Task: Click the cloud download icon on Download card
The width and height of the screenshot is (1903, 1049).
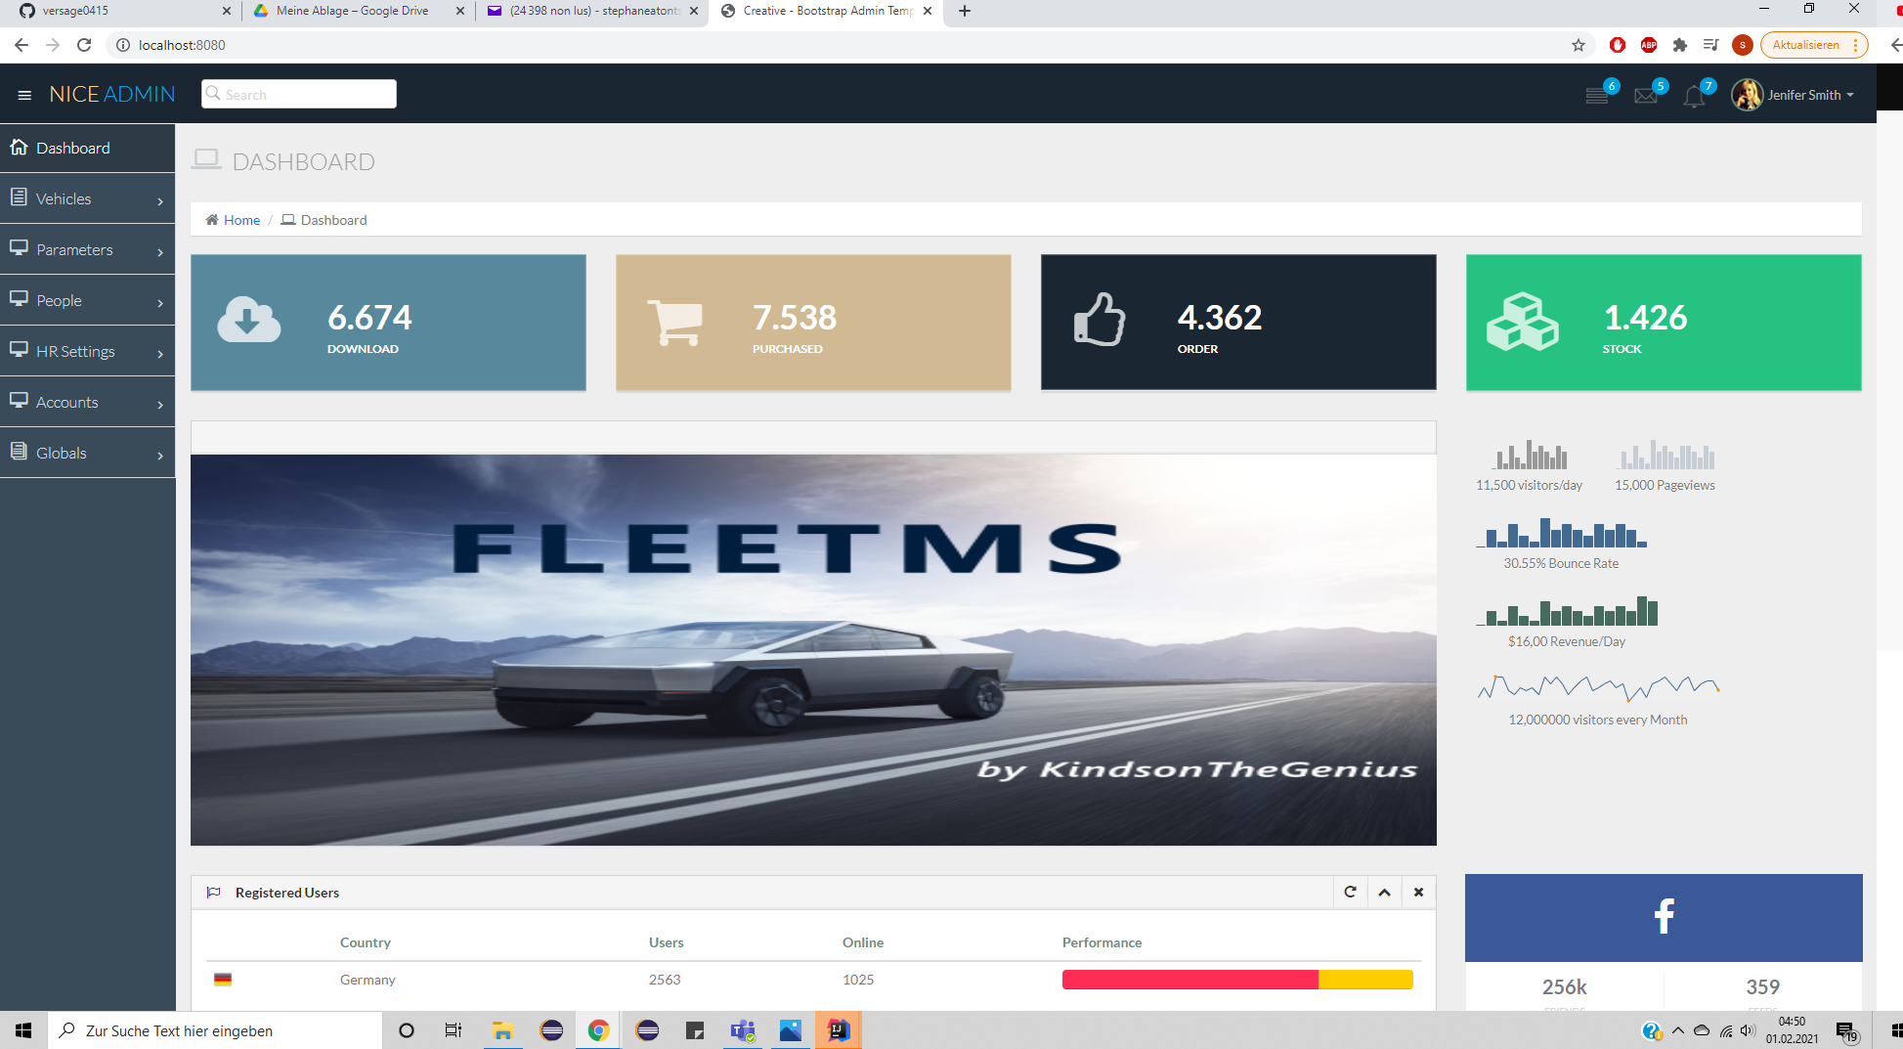Action: [248, 319]
